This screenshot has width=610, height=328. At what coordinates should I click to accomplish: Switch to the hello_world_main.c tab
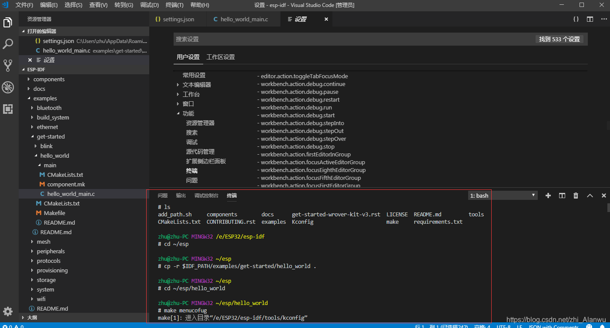244,19
